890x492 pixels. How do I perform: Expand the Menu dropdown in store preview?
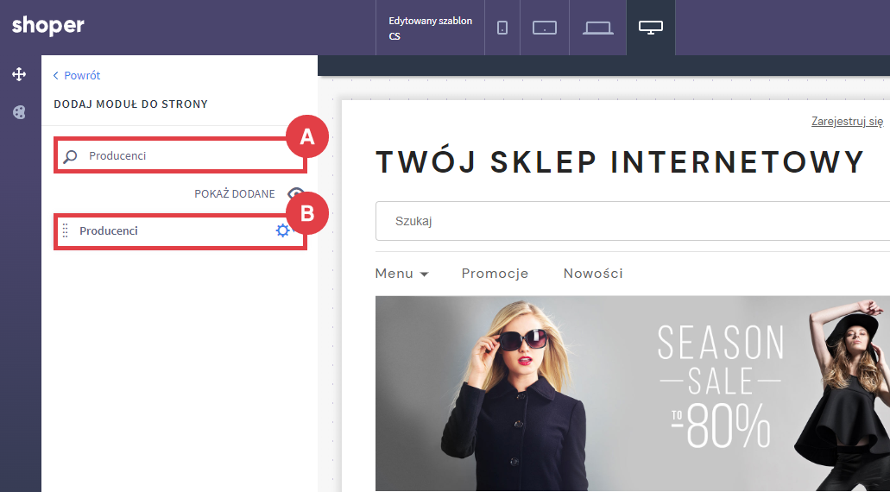pyautogui.click(x=402, y=274)
